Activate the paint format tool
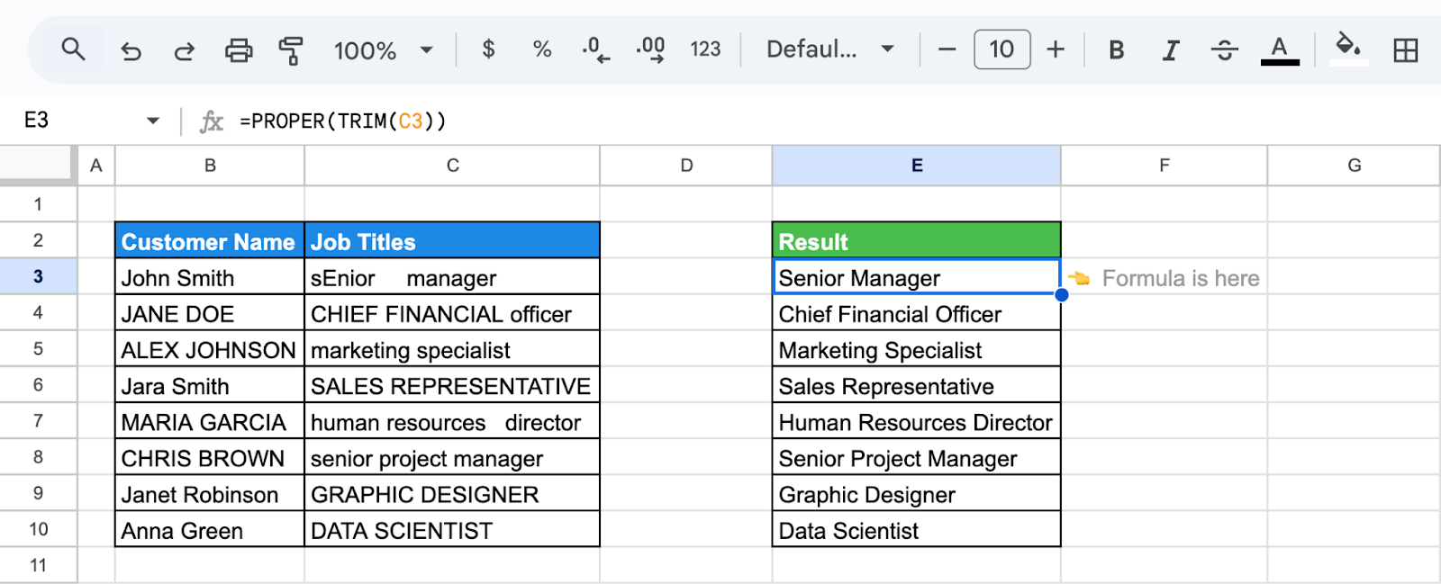Screen dimensions: 1441x584 coord(290,50)
